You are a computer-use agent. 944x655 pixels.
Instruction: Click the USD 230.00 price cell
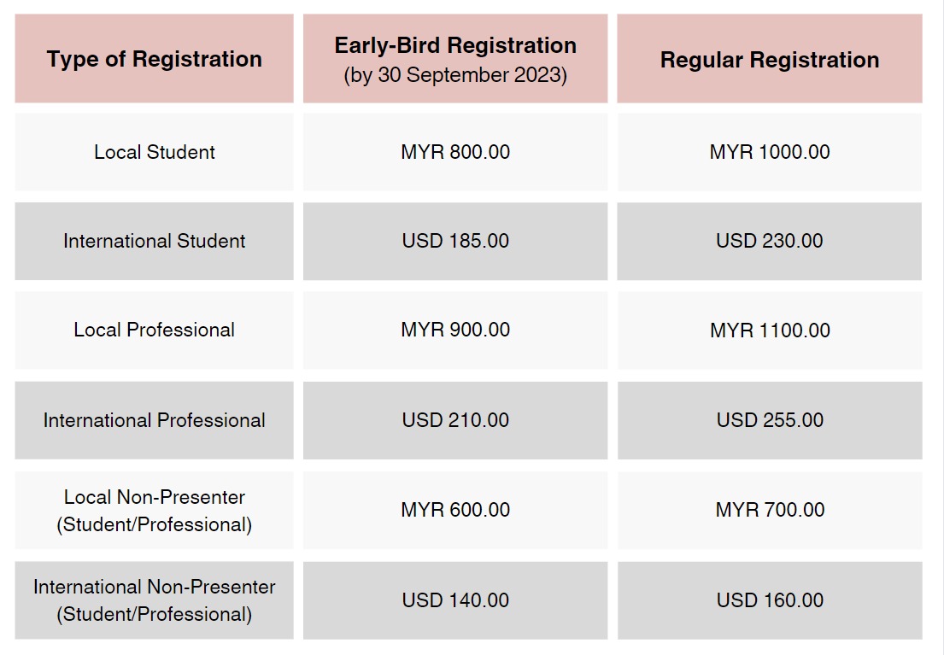770,241
